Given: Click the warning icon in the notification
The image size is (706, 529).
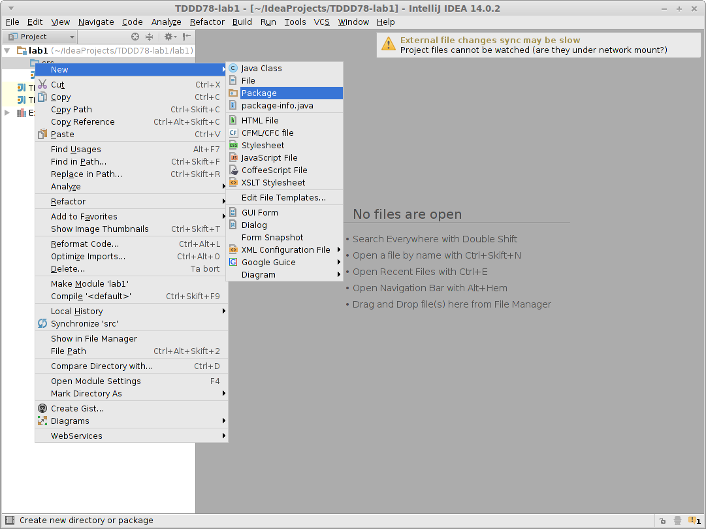Looking at the screenshot, I should coord(388,44).
